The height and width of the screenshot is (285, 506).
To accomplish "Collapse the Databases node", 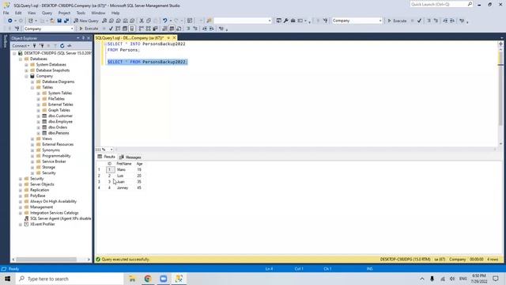I will [21, 59].
